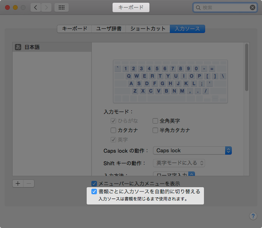Open the Shift キーの動作 dropdown

[179, 163]
